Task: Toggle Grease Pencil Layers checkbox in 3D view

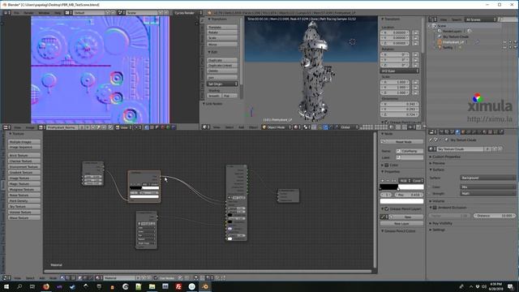Action: pos(386,122)
